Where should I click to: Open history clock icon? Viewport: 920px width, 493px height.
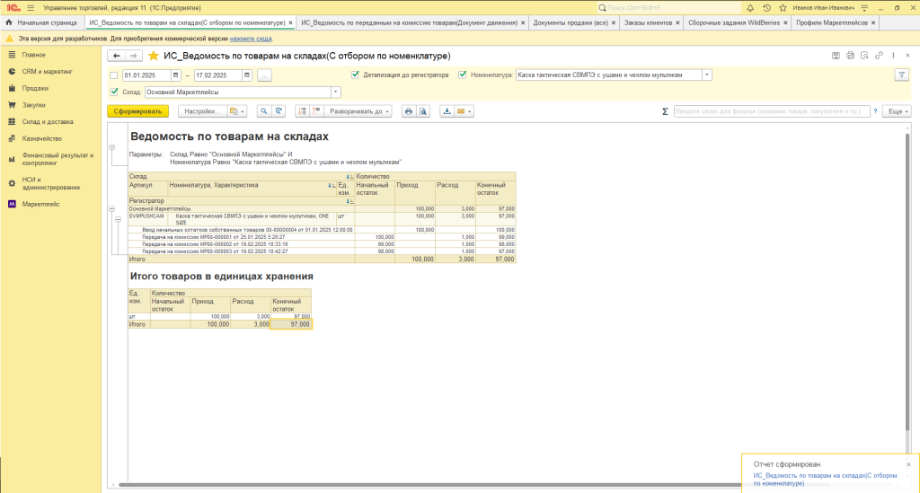[x=766, y=7]
